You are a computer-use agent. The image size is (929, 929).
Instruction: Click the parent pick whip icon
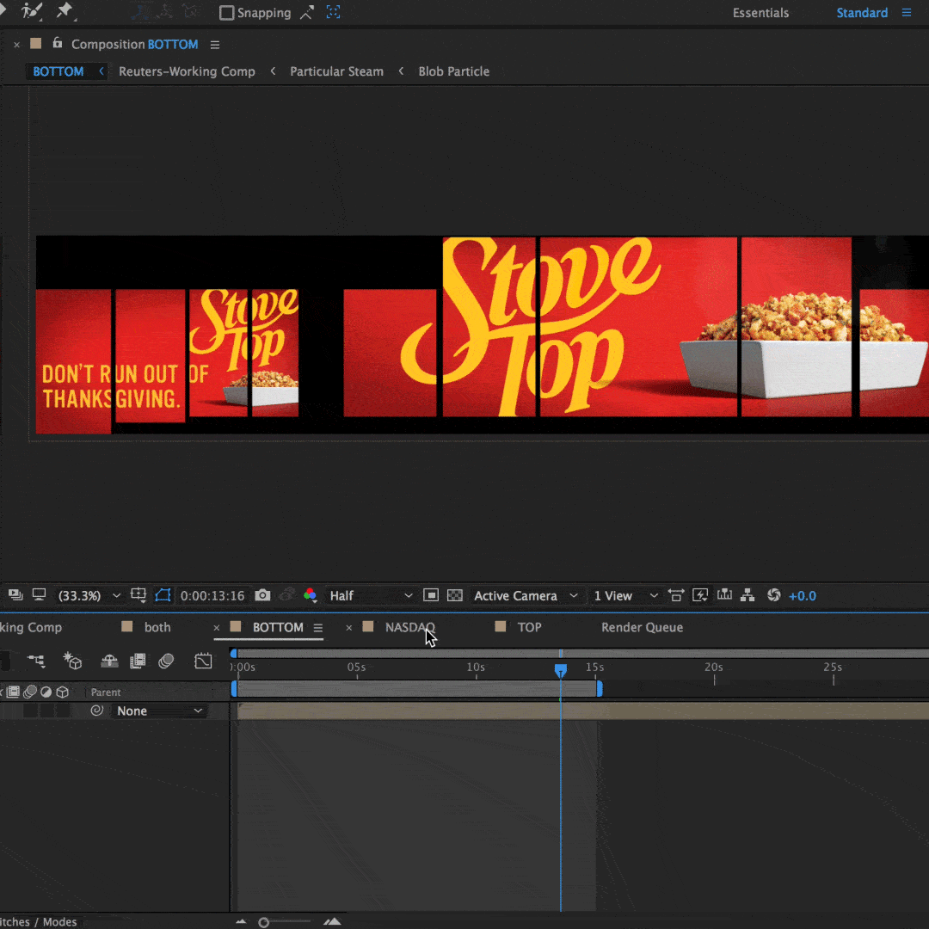coord(96,710)
